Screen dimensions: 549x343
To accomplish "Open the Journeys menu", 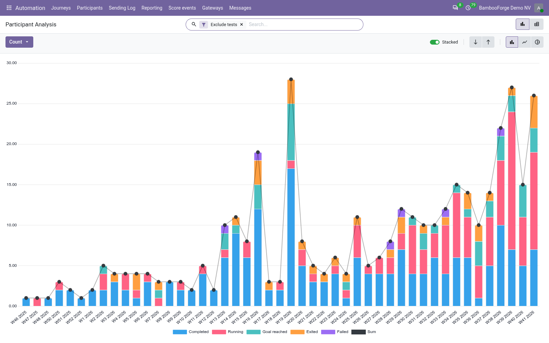I will pos(61,8).
